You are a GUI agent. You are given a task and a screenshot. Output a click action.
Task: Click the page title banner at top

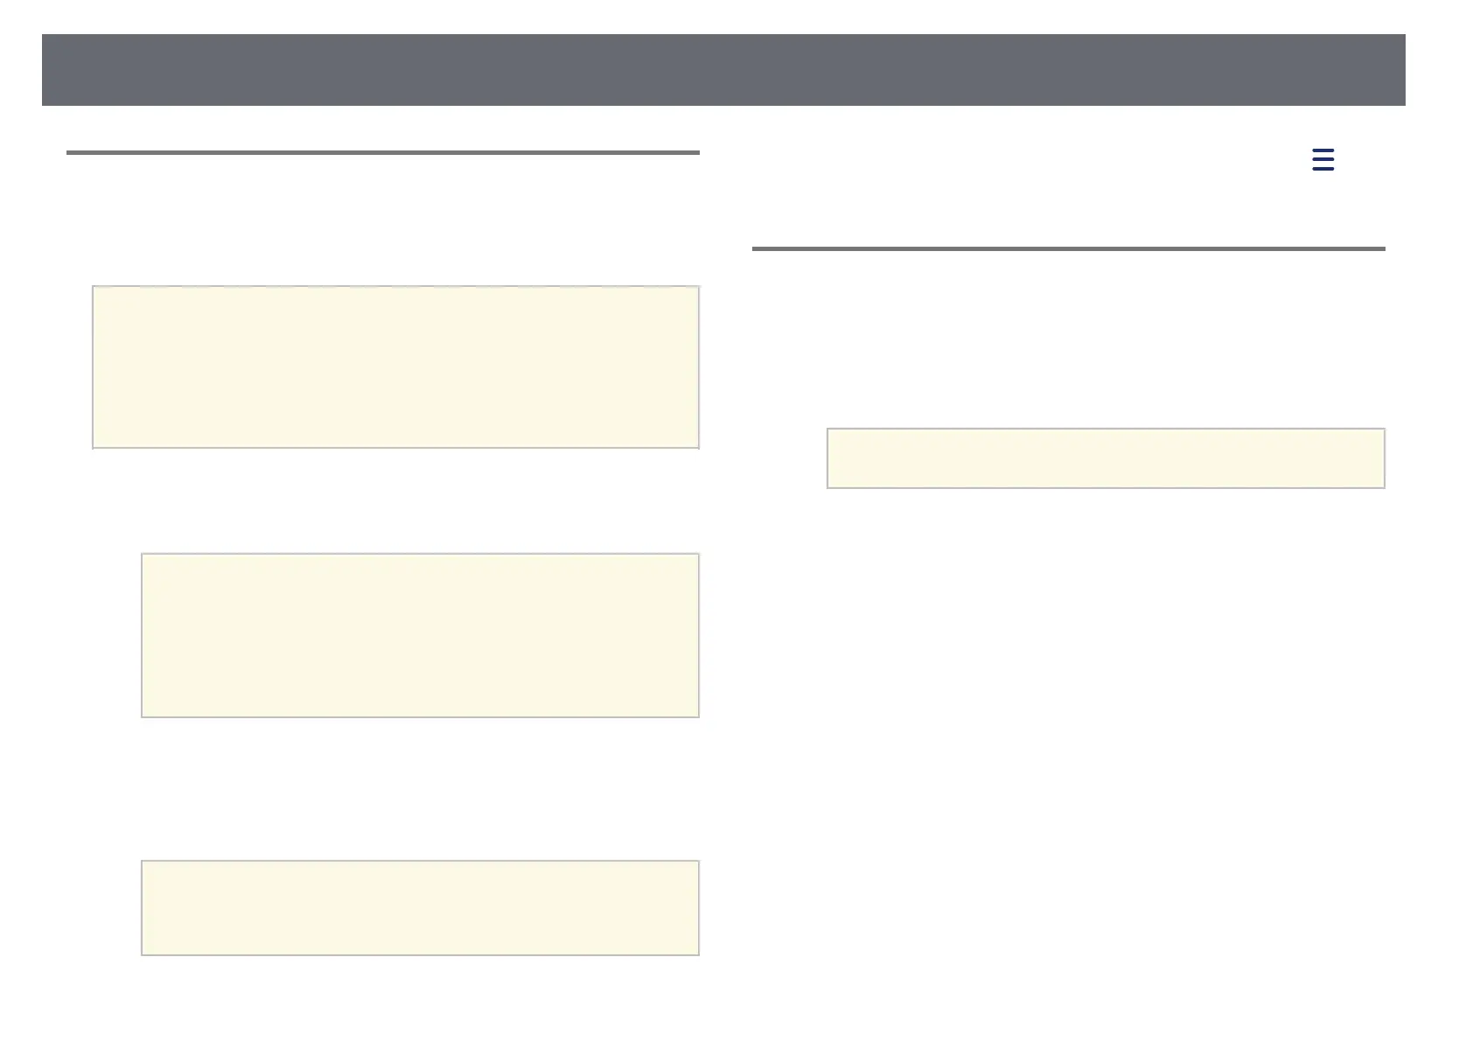723,70
